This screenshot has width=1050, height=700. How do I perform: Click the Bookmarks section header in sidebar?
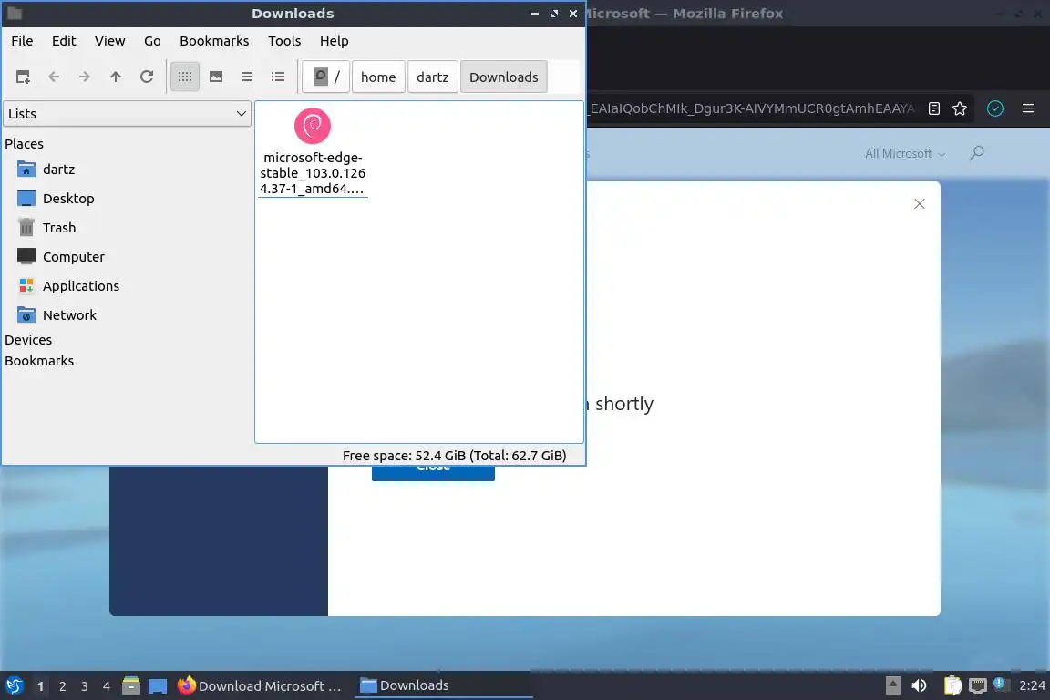point(39,361)
